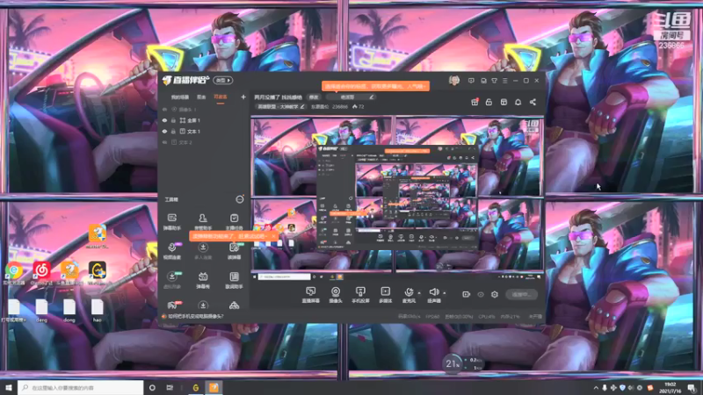Click the 连接中 start streaming button
This screenshot has width=703, height=395.
[x=522, y=294]
